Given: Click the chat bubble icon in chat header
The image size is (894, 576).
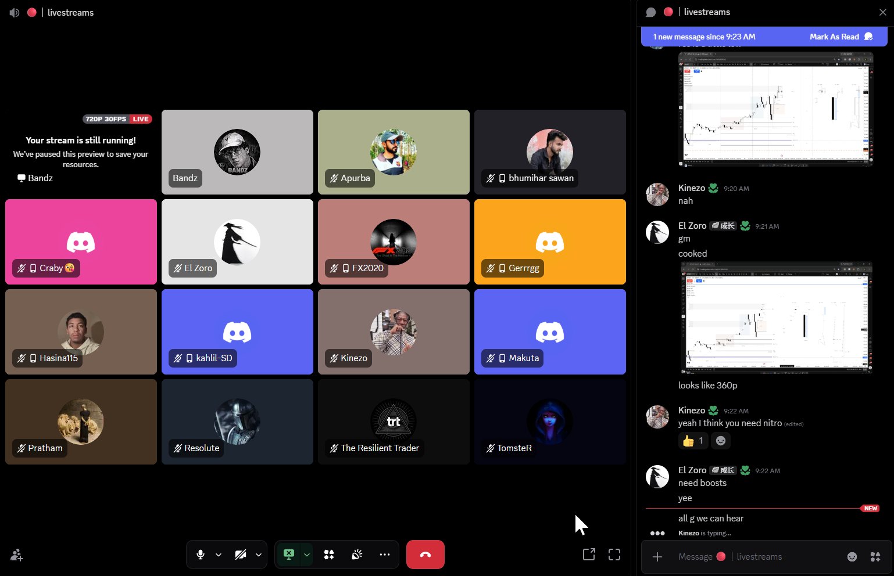Looking at the screenshot, I should [651, 12].
